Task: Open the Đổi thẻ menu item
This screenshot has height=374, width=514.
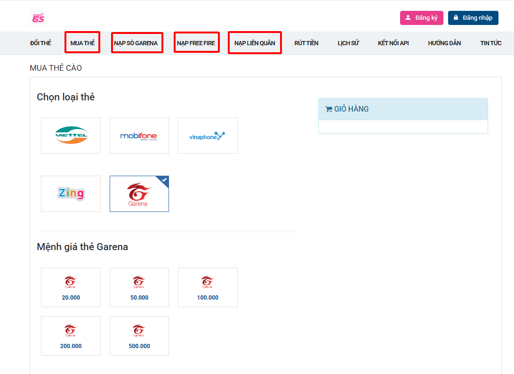Action: click(40, 43)
